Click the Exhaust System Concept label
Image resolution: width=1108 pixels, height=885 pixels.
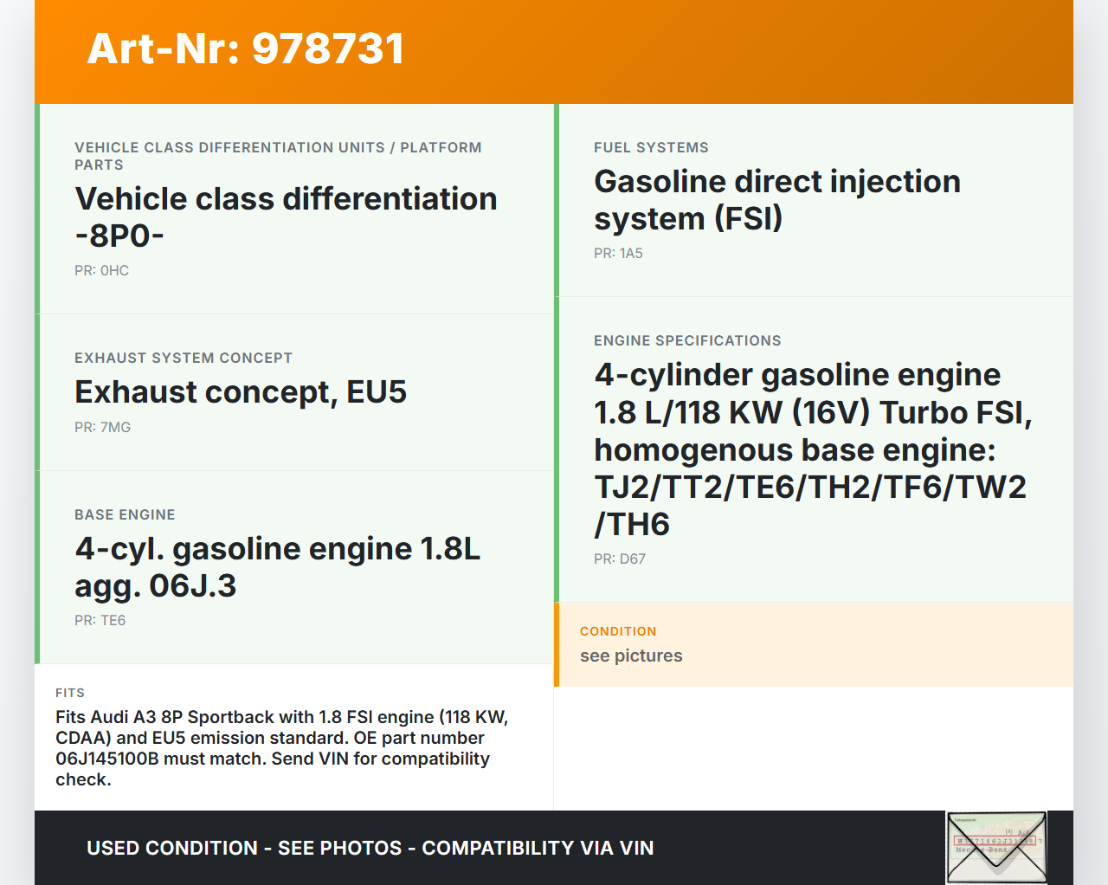(184, 358)
